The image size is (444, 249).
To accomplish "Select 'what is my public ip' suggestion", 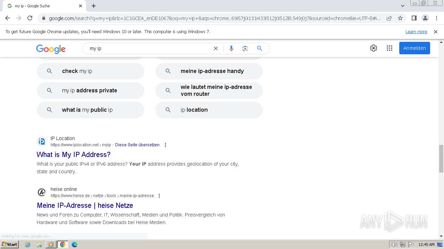I will [x=91, y=110].
